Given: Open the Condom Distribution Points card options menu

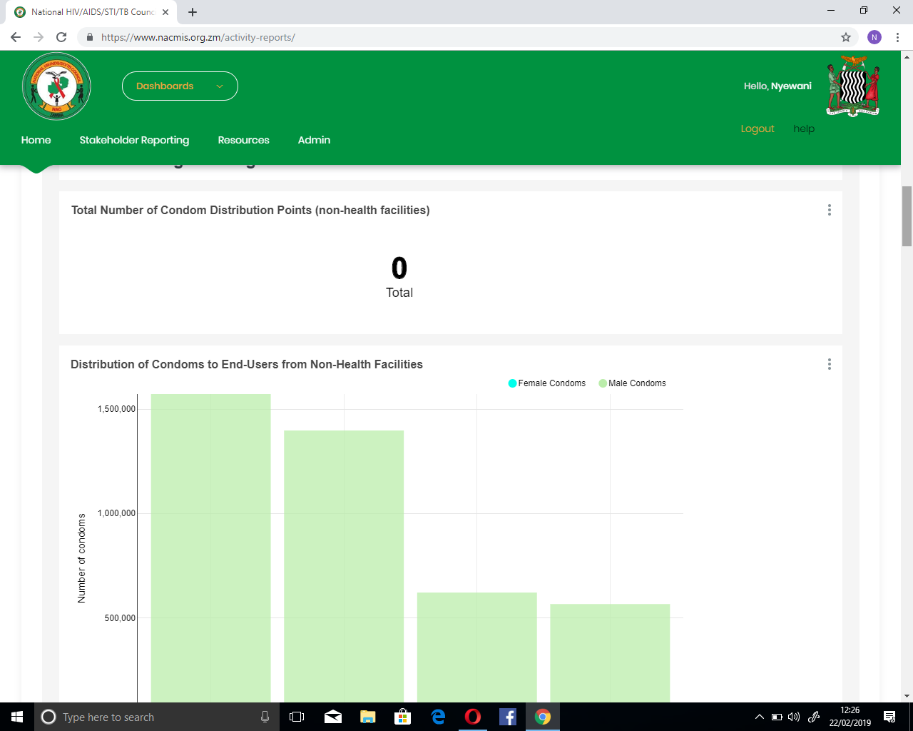Looking at the screenshot, I should (829, 210).
